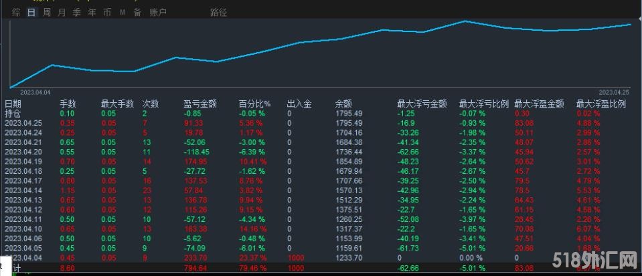The height and width of the screenshot is (276, 642).
Task: Open the 季 quarterly tab
Action: pyautogui.click(x=76, y=12)
